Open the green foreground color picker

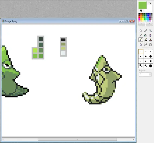click(x=142, y=5)
